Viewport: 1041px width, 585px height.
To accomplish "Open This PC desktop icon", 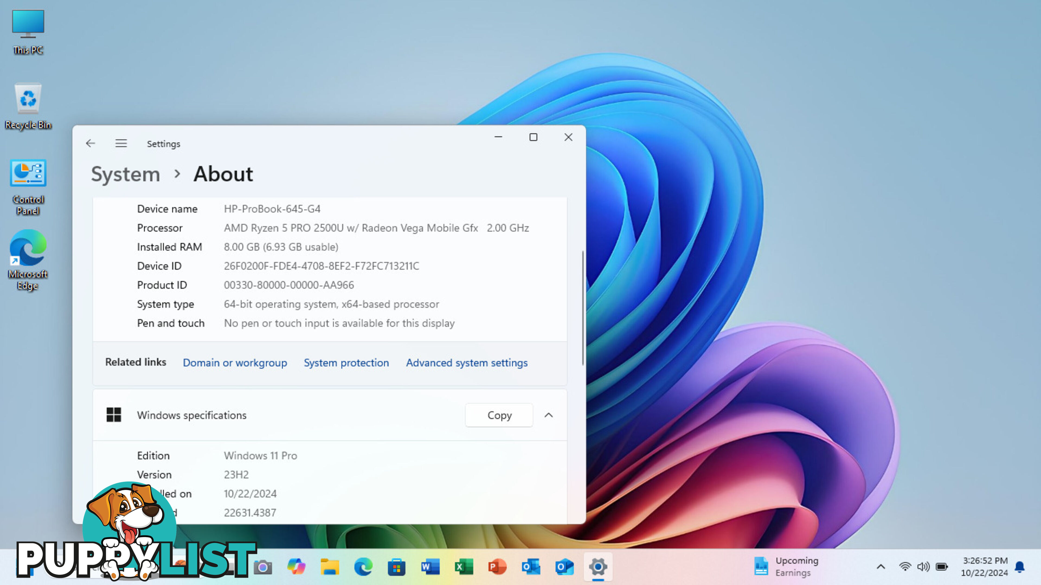I will coord(28,32).
